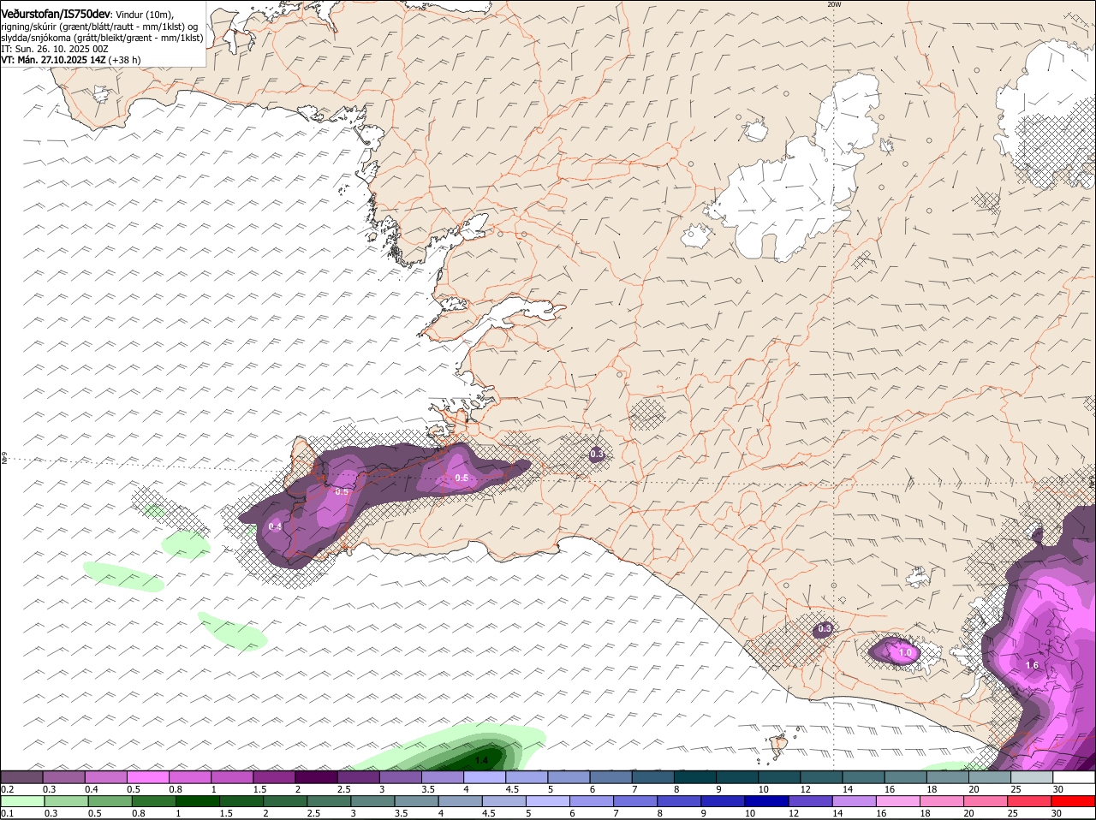Click the 'VT: Mán. 27.10.2025 14Z (+38 h)' line
The width and height of the screenshot is (1096, 820).
pos(71,60)
